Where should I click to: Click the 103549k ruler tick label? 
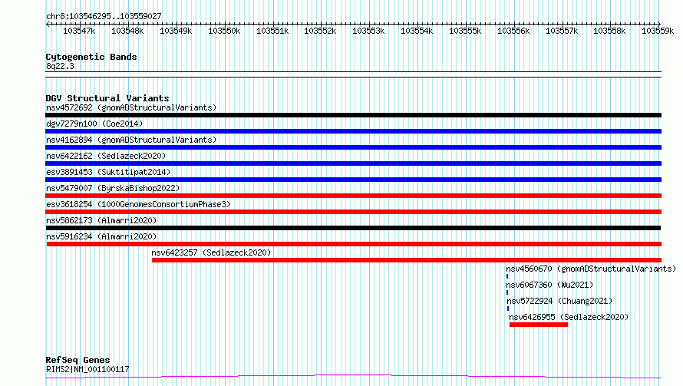tap(176, 31)
